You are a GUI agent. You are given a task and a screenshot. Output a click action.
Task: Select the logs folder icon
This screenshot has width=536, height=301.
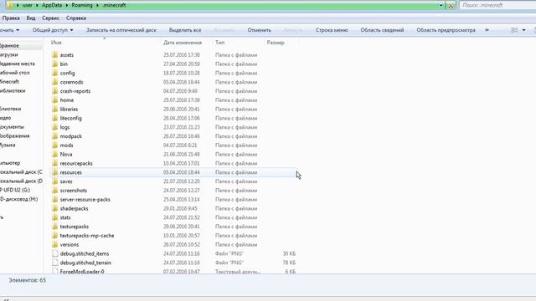54,127
